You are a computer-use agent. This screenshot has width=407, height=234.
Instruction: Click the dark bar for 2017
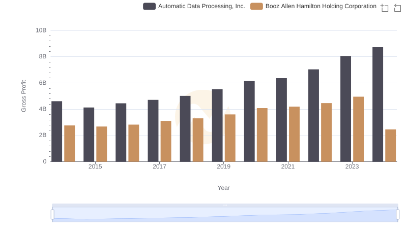pyautogui.click(x=153, y=131)
